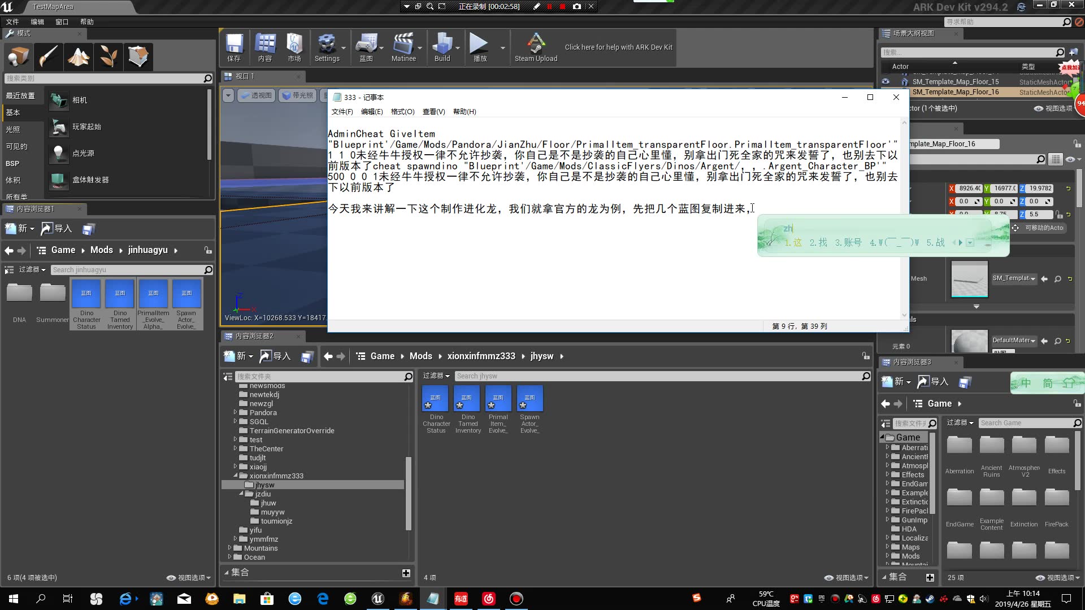Open the 市场 Marketplace from the toolbar
The image size is (1085, 610).
294,45
